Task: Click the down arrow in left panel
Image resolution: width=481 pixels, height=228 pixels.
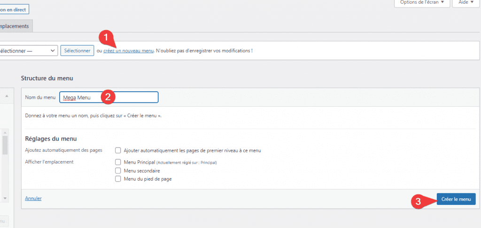Action: (5, 198)
